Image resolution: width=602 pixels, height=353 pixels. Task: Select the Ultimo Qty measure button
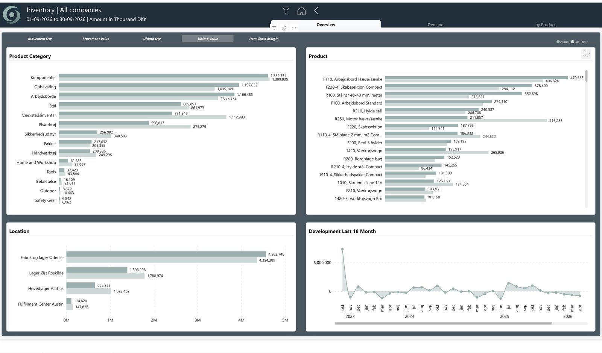pyautogui.click(x=152, y=39)
